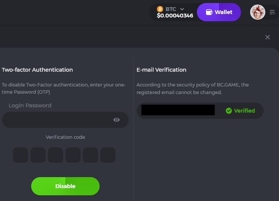Click fourth verification code box

tap(73, 155)
